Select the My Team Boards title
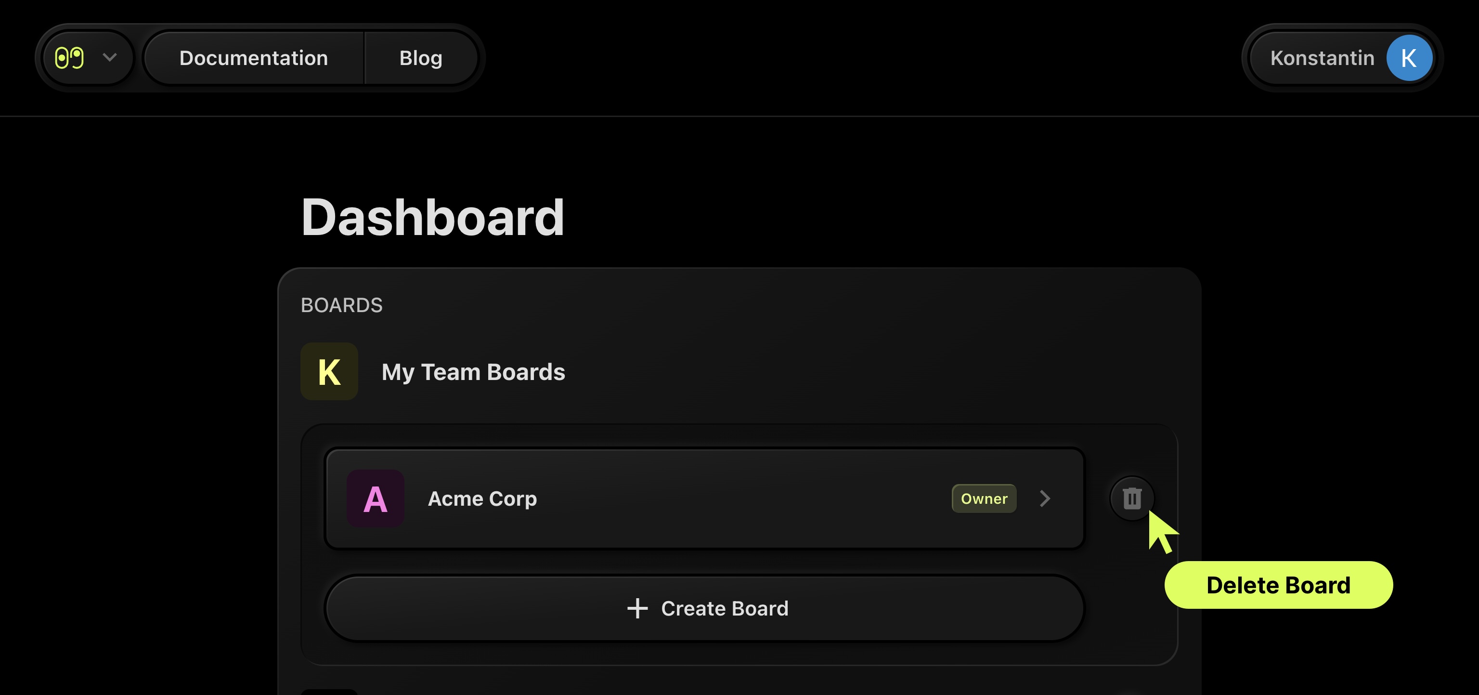This screenshot has height=695, width=1479. [473, 372]
